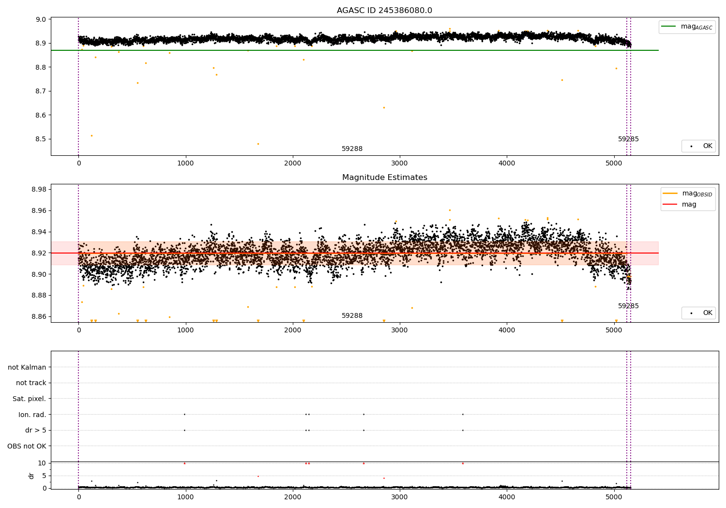The width and height of the screenshot is (726, 508).
Task: Click the '5000' x-axis tick under the top plot
Action: tap(614, 164)
